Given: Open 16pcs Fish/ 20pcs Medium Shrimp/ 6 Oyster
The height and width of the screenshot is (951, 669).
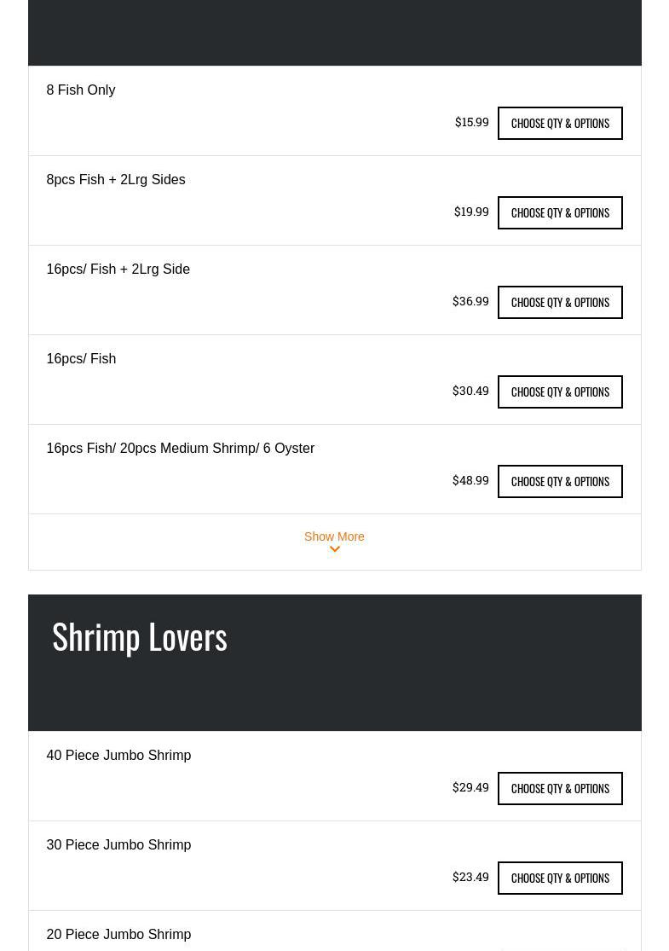Looking at the screenshot, I should click(x=181, y=448).
